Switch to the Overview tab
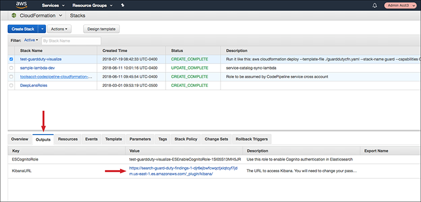The width and height of the screenshot is (421, 202). 20,139
